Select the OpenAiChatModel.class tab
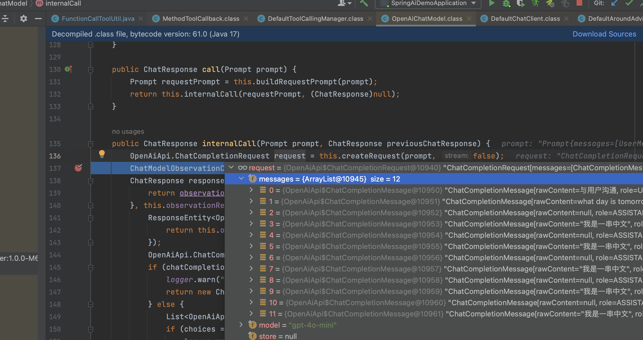This screenshot has width=643, height=340. click(x=427, y=19)
